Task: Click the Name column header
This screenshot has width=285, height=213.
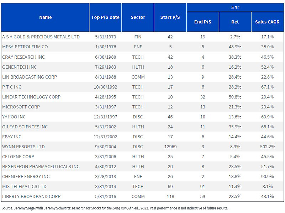Action: tap(46, 17)
